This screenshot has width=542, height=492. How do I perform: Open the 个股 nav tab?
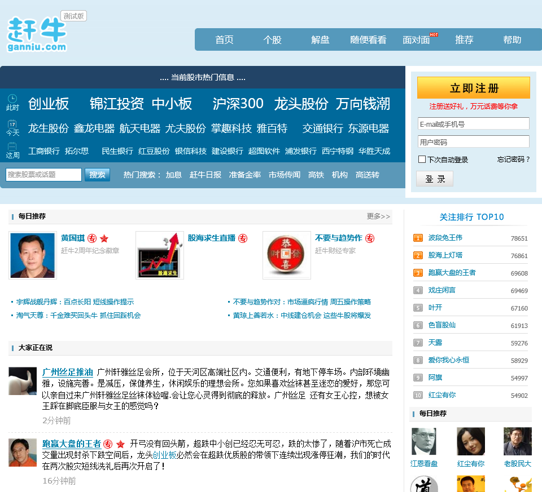click(x=272, y=39)
